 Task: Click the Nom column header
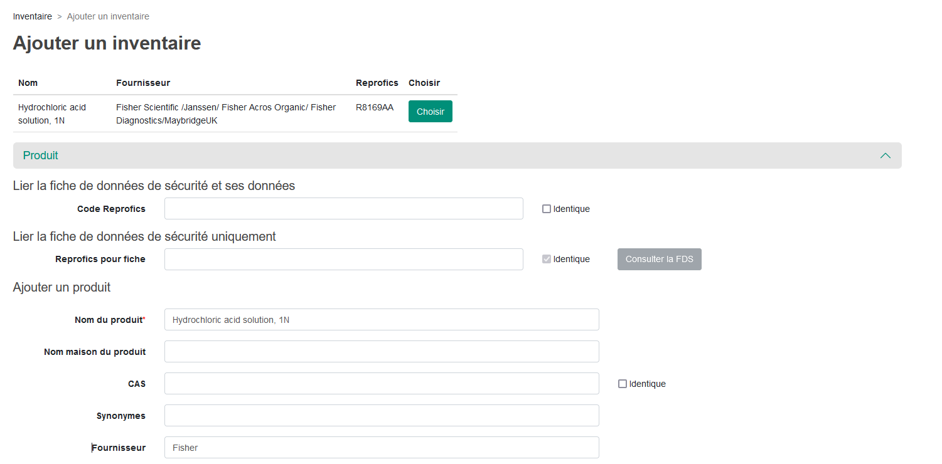pyautogui.click(x=28, y=83)
